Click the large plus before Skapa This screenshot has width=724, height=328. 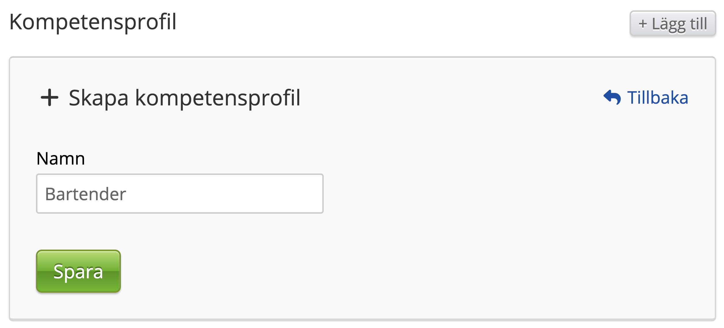(49, 98)
